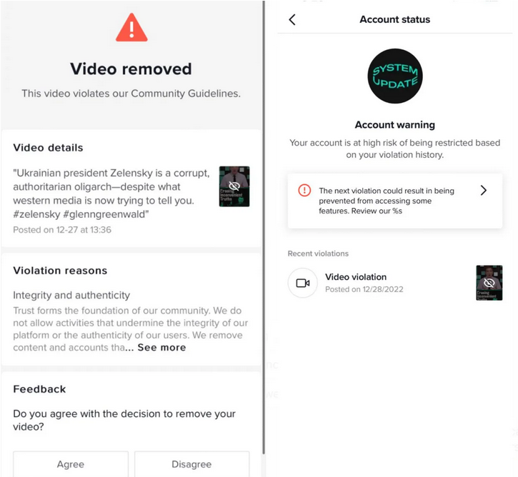Viewport: 518px width, 477px height.
Task: Open the removed video thumbnail in Video details
Action: click(234, 186)
